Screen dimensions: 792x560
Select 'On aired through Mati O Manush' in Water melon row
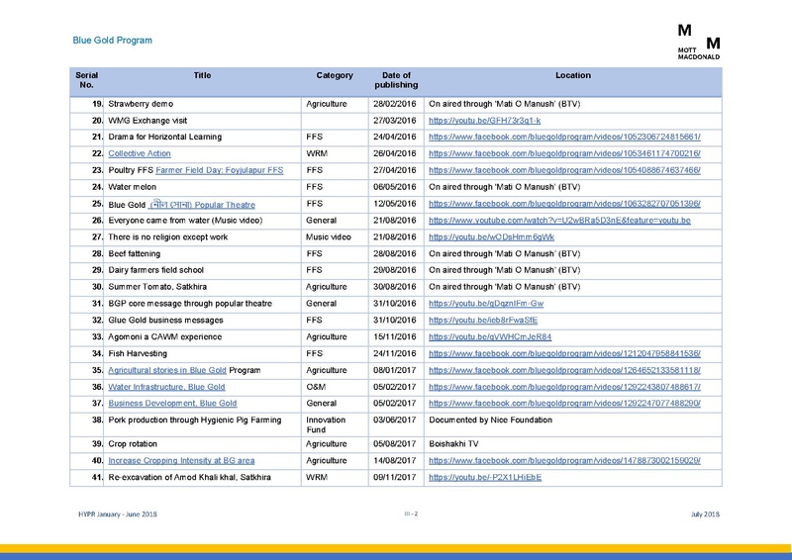504,187
